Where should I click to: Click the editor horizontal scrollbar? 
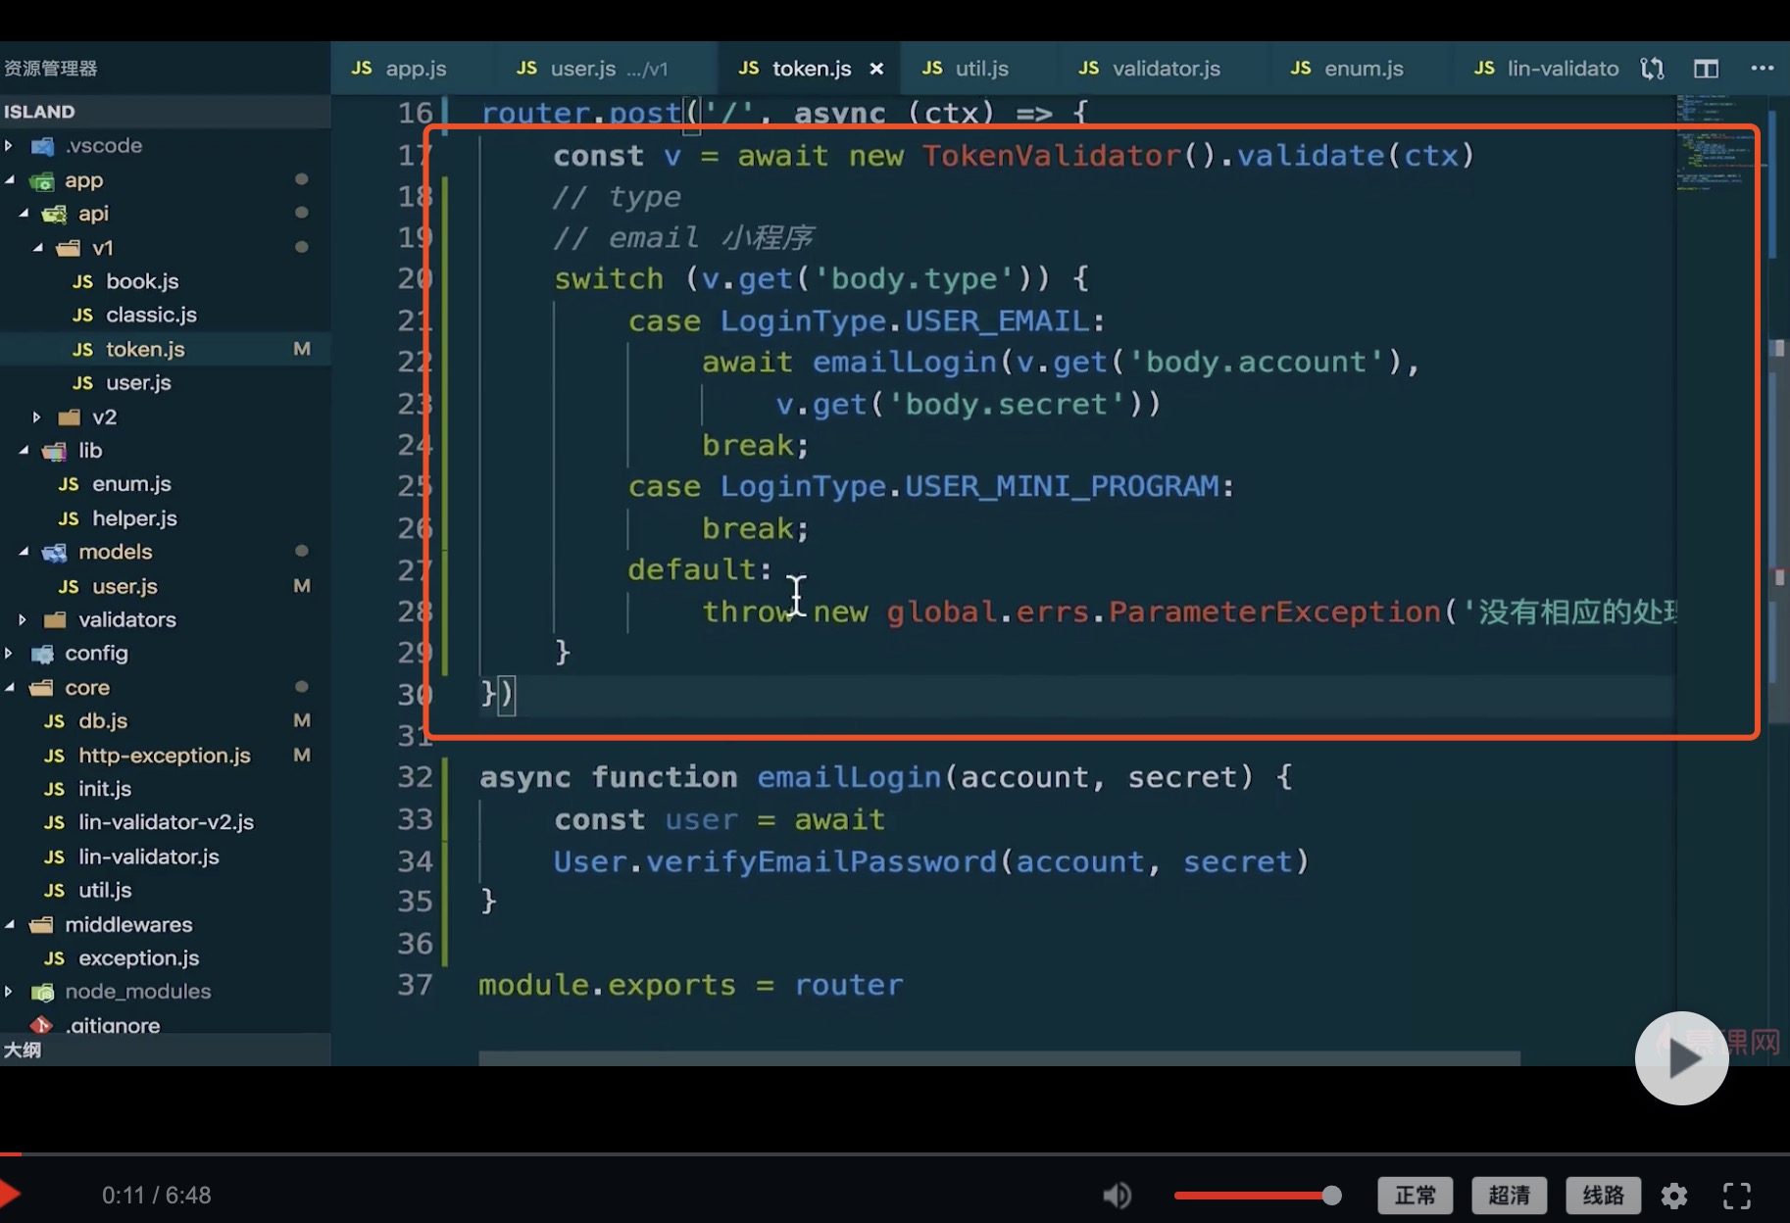999,1058
